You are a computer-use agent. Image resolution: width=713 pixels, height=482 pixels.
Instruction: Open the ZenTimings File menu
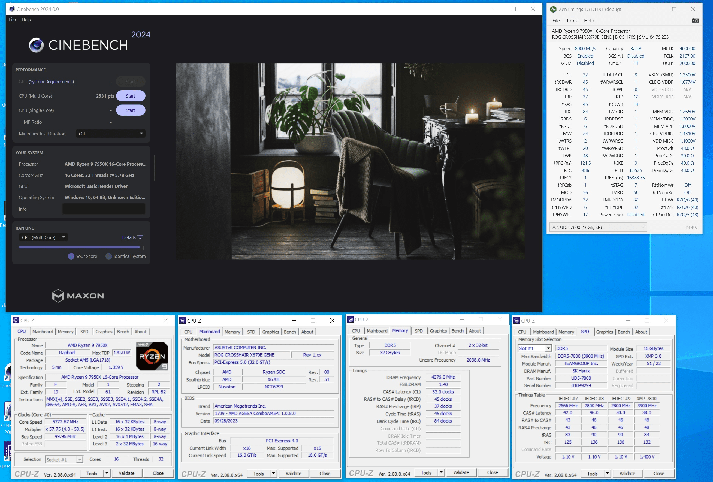click(556, 20)
